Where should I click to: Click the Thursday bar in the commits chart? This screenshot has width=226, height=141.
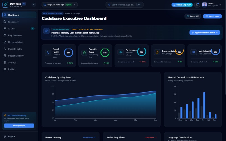click(198, 108)
